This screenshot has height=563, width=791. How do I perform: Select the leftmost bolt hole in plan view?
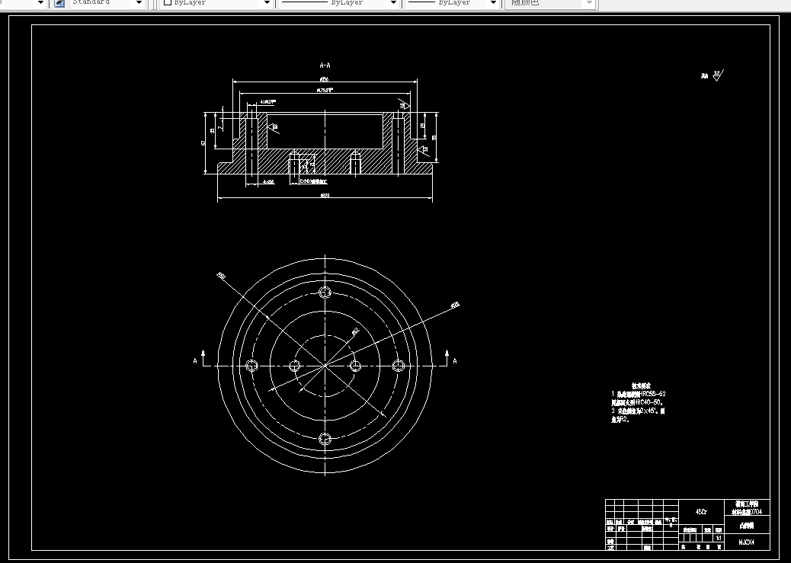pyautogui.click(x=251, y=365)
